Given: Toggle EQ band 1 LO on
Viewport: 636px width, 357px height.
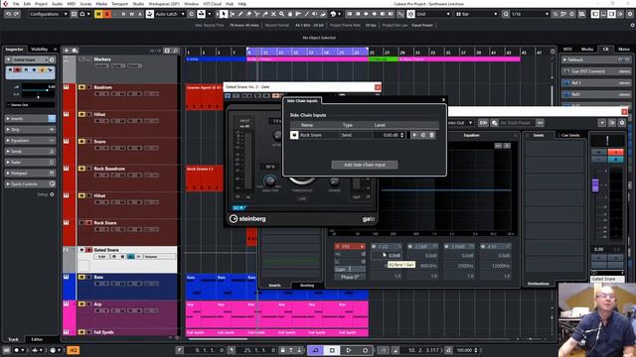Looking at the screenshot, I should click(x=374, y=246).
